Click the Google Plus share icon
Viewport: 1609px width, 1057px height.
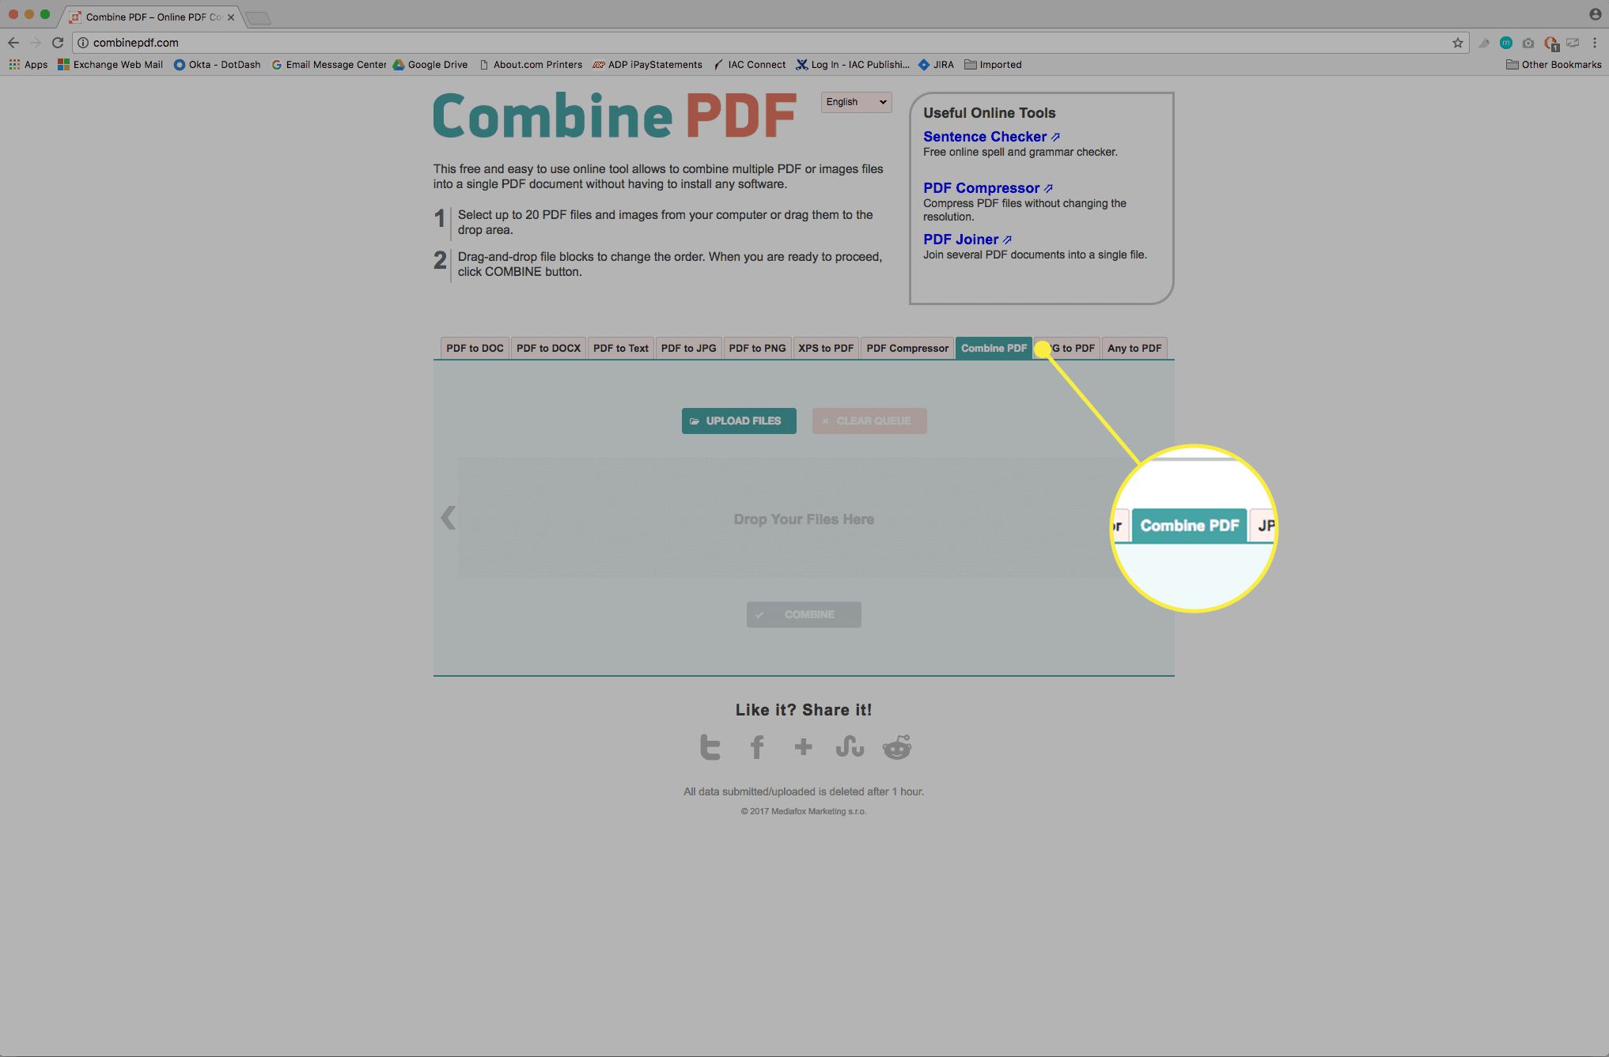click(803, 746)
